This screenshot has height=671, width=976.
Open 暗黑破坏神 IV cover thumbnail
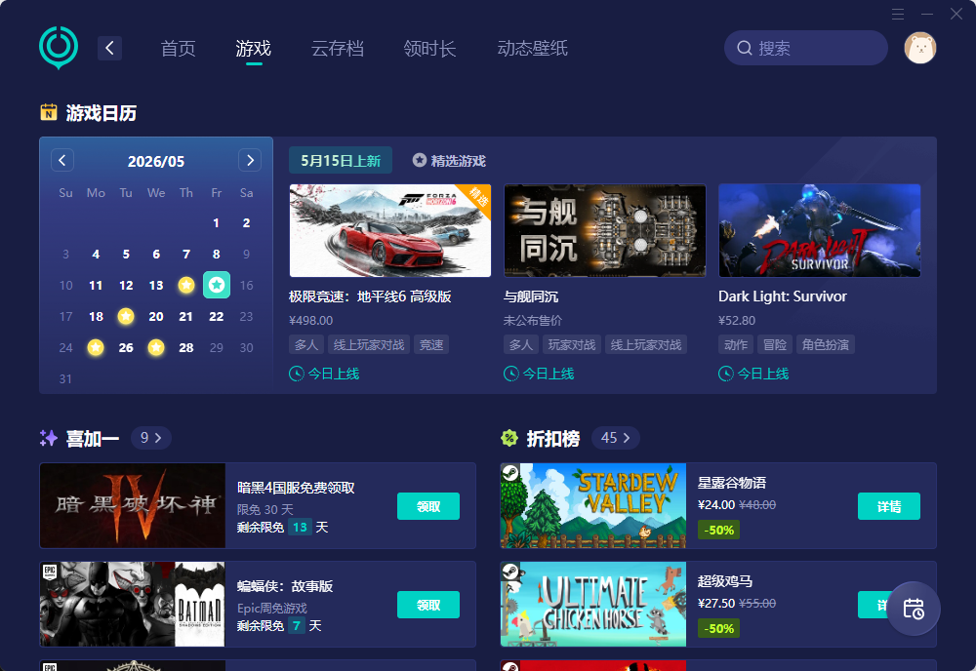point(133,505)
